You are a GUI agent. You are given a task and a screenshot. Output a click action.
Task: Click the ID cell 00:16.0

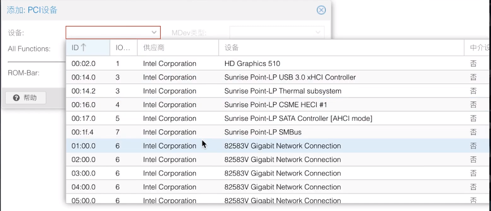[83, 104]
